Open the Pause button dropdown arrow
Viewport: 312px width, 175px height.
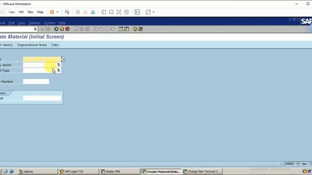(58, 12)
